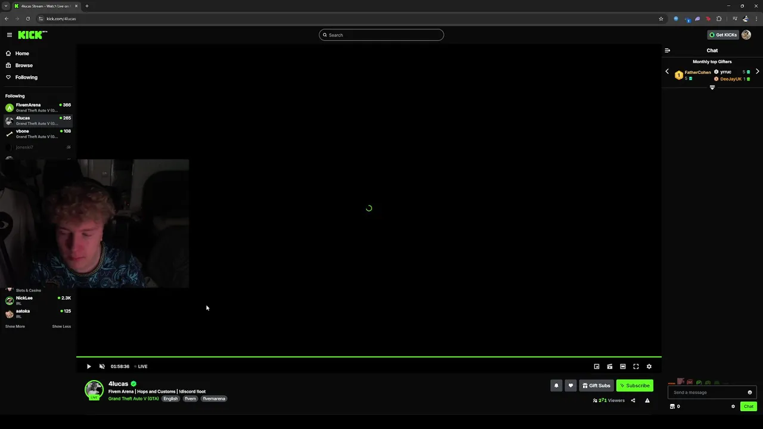Open user profile avatar menu
Image resolution: width=763 pixels, height=429 pixels.
click(x=746, y=35)
